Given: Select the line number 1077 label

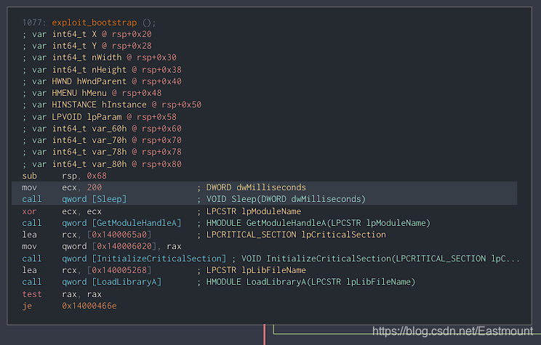Looking at the screenshot, I should [33, 23].
